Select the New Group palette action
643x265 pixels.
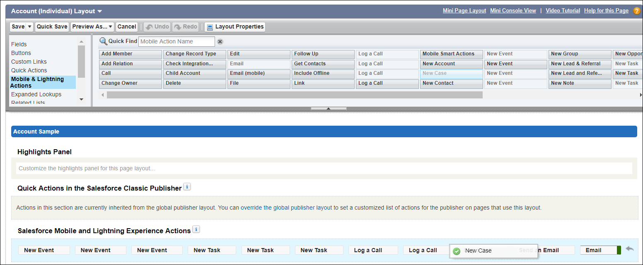[x=580, y=54]
